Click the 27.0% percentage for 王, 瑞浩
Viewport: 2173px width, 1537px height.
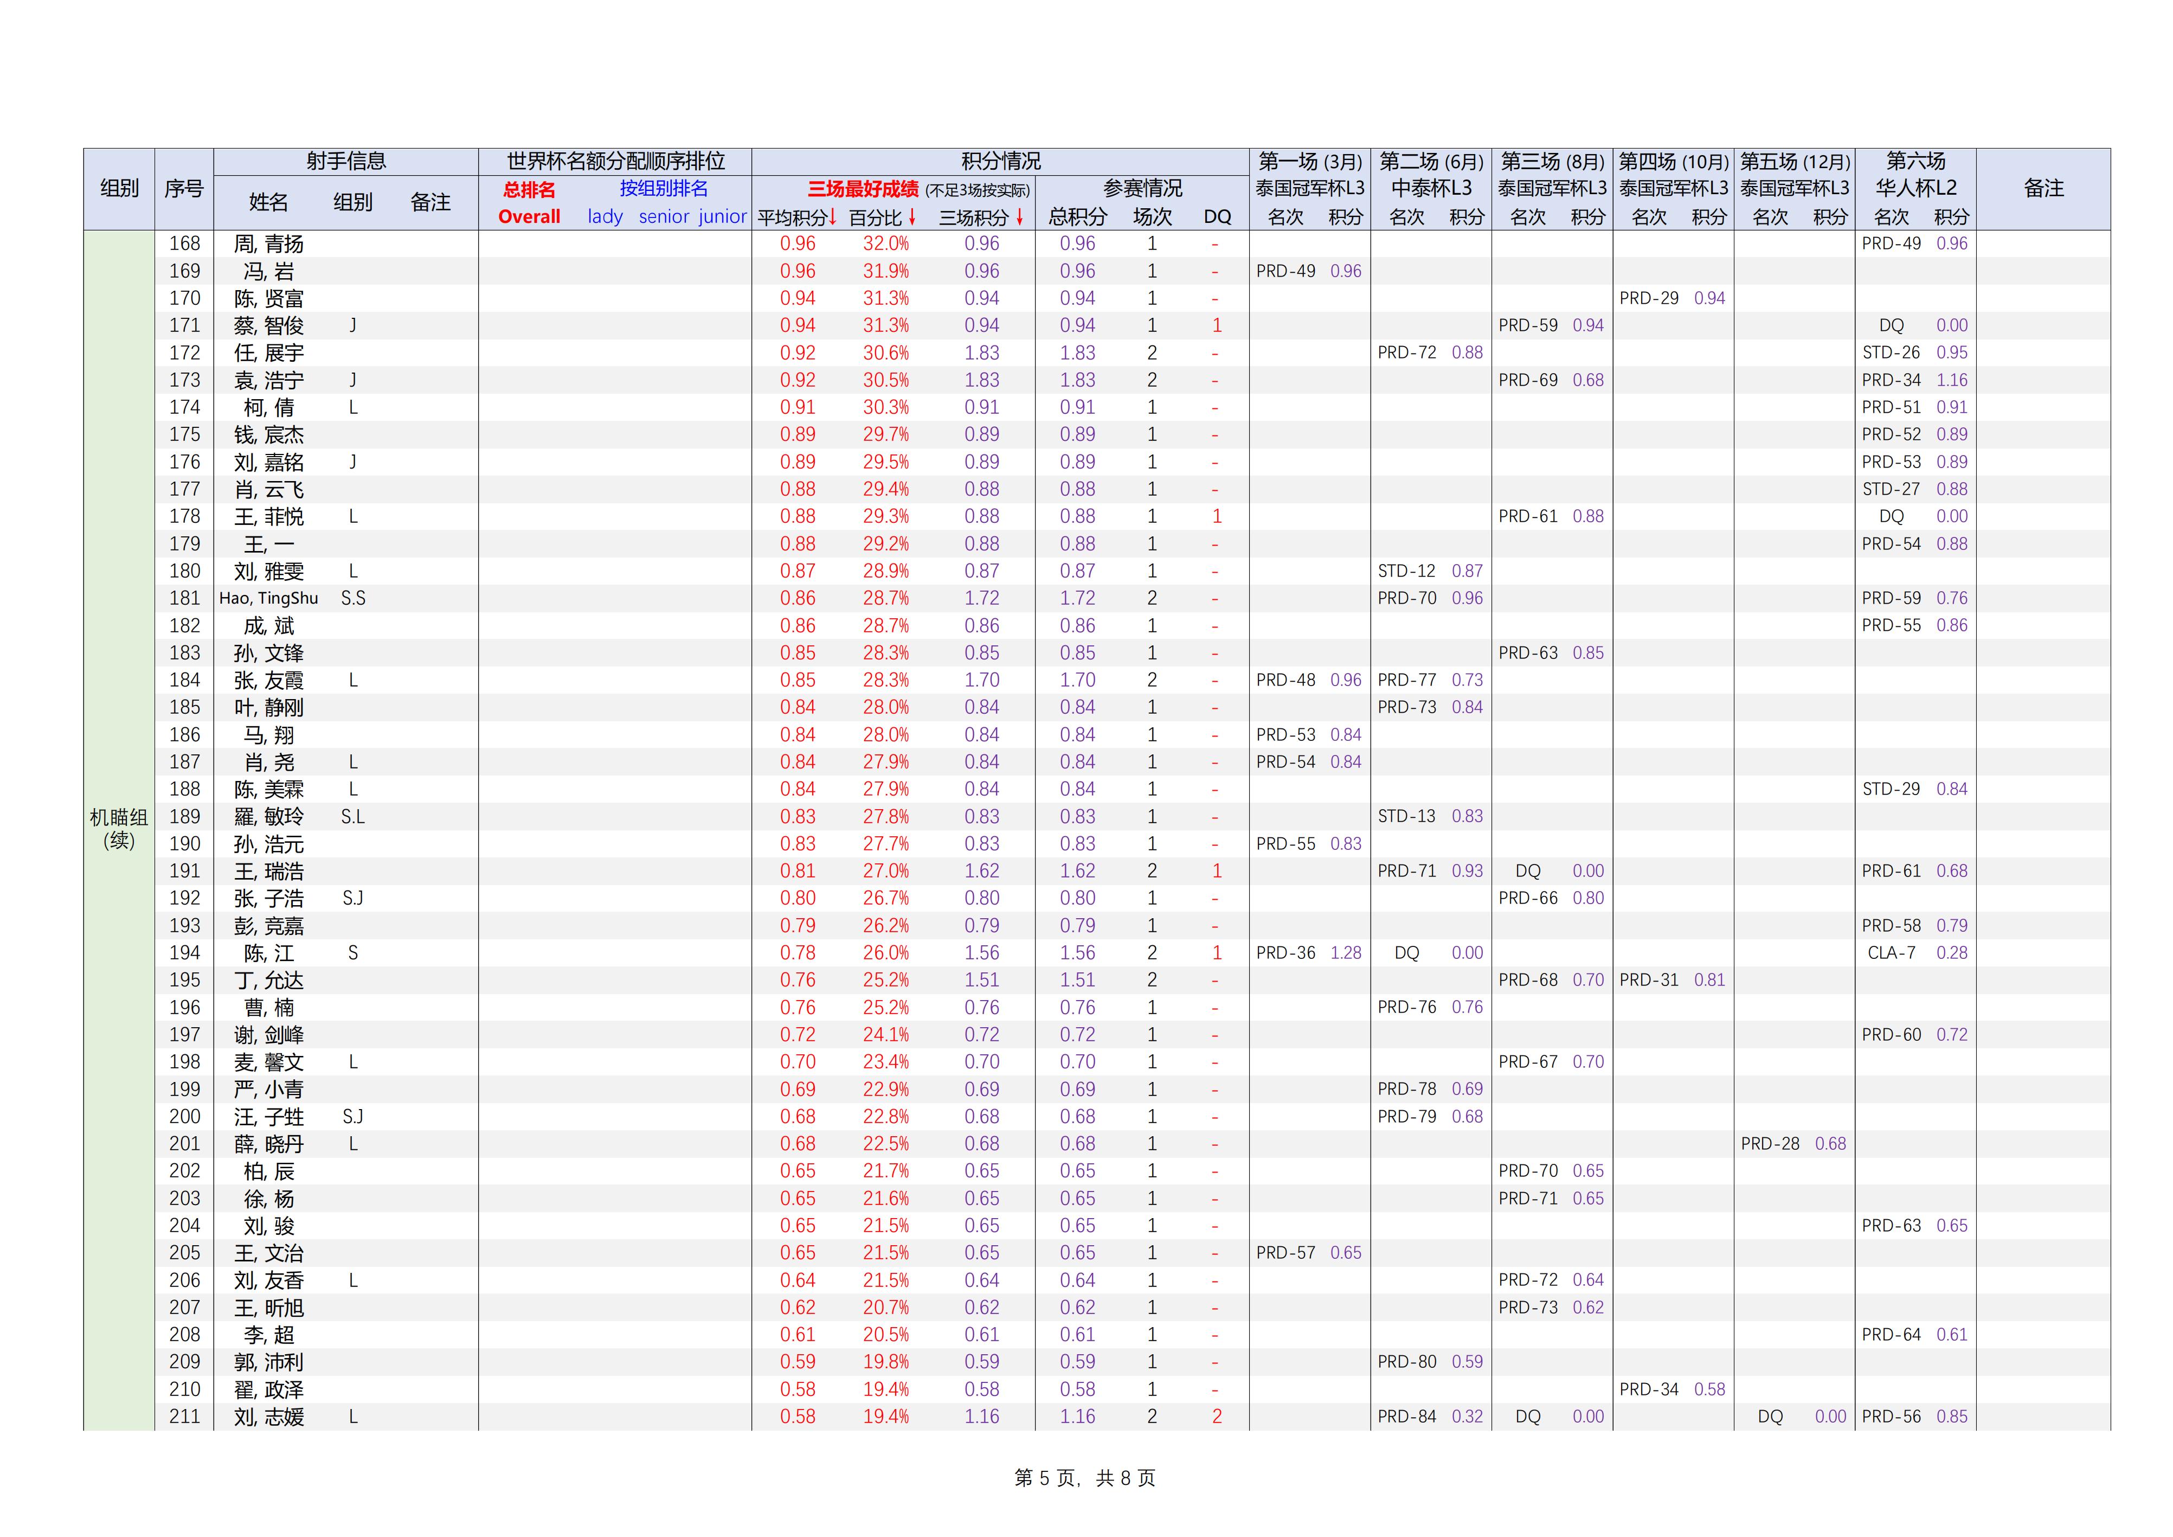pos(886,871)
